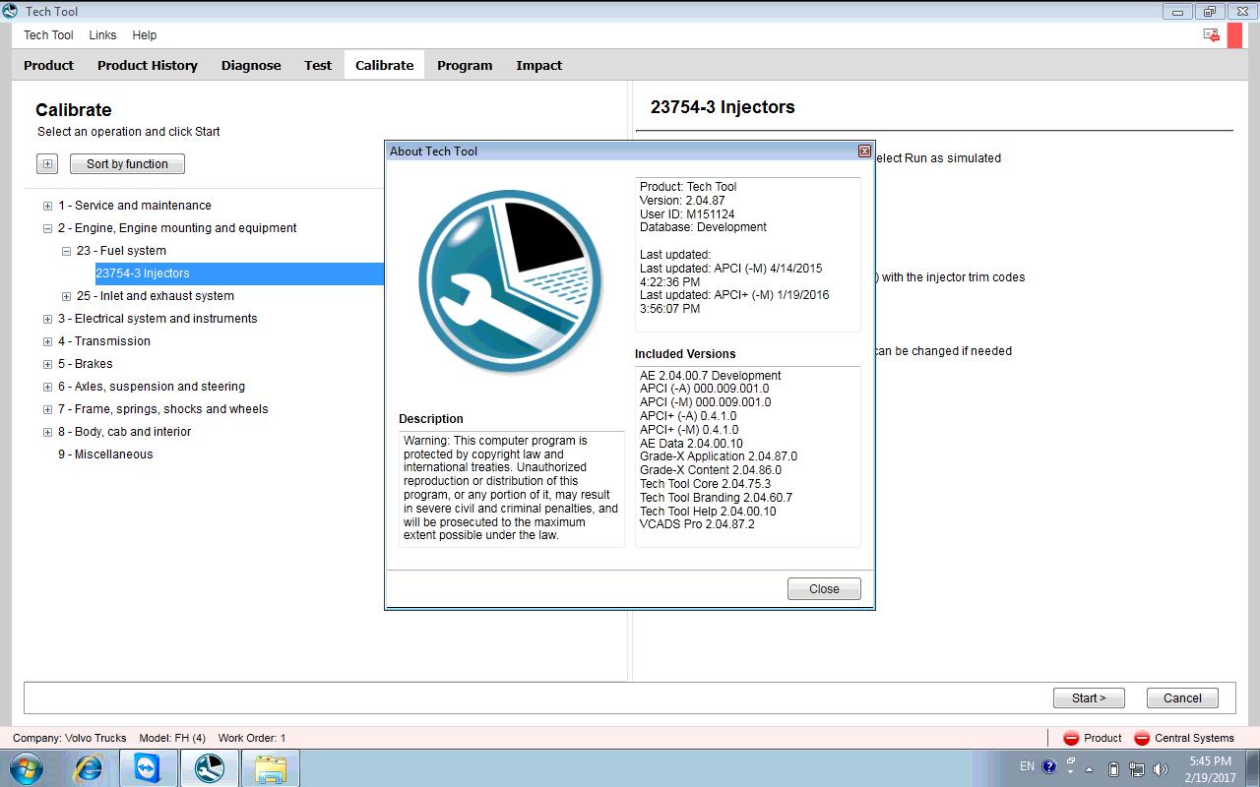Close the About Tech Tool dialog with X

click(x=864, y=151)
